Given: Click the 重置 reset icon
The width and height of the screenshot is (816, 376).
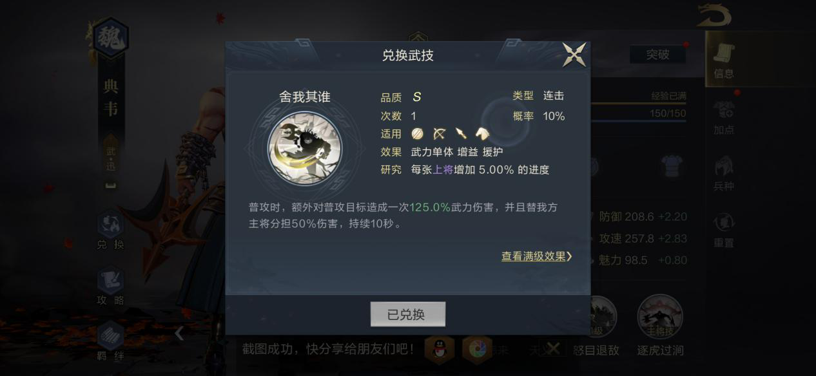Looking at the screenshot, I should [x=724, y=230].
